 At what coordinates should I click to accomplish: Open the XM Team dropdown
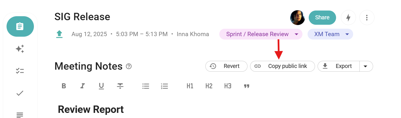[x=347, y=34]
